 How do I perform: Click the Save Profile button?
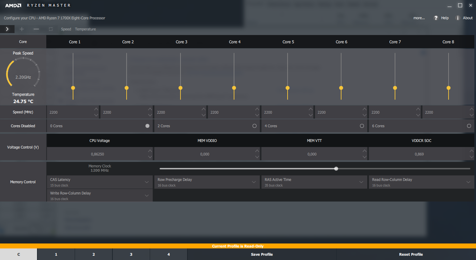click(262, 254)
